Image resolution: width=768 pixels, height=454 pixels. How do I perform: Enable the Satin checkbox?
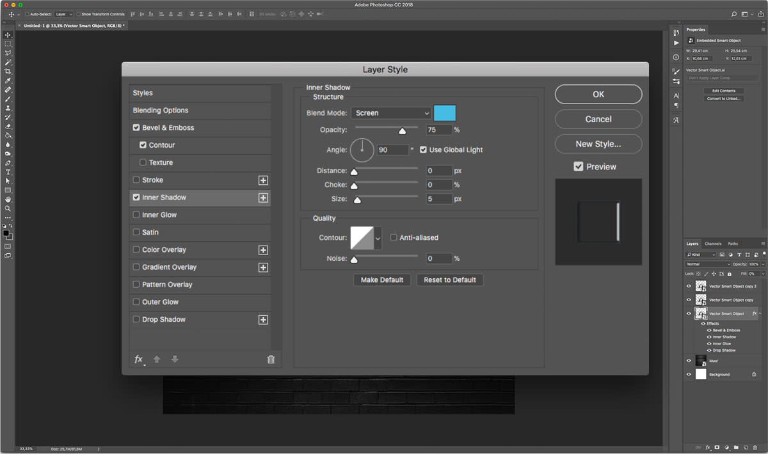coord(136,232)
